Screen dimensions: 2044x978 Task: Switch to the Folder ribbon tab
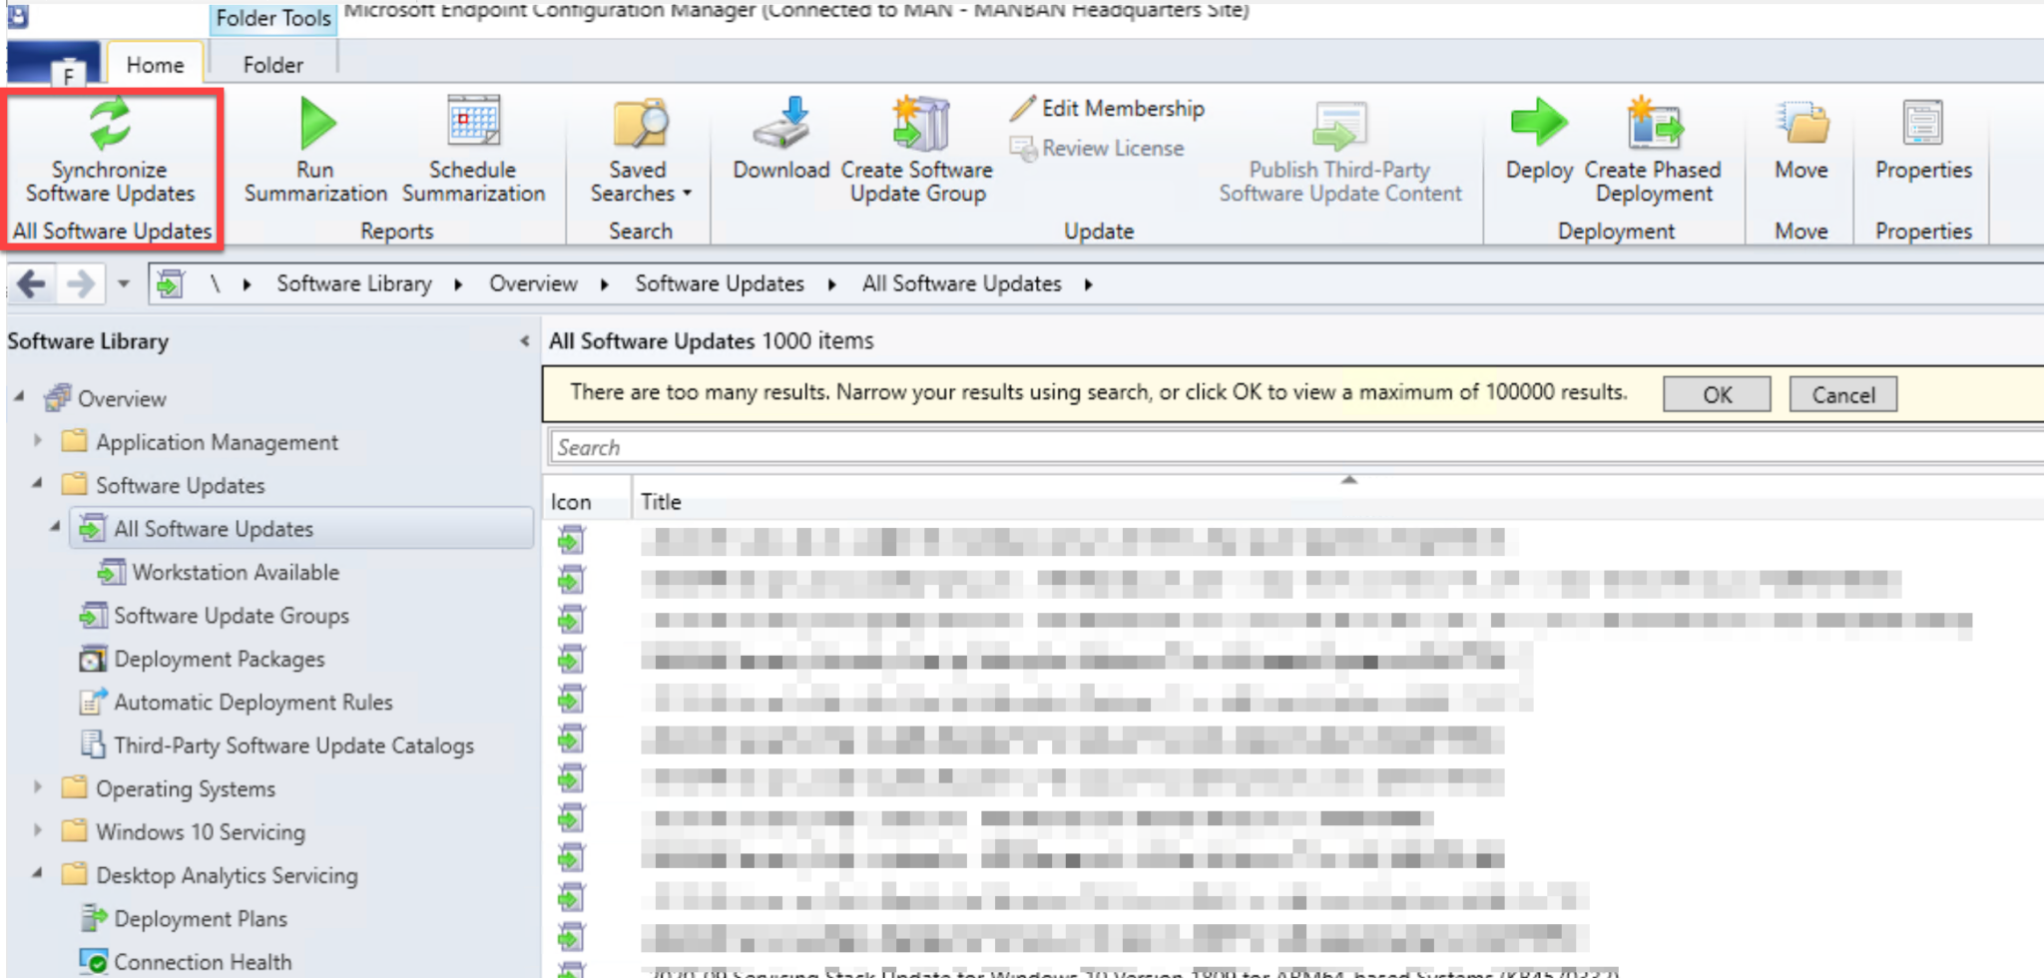(x=271, y=64)
